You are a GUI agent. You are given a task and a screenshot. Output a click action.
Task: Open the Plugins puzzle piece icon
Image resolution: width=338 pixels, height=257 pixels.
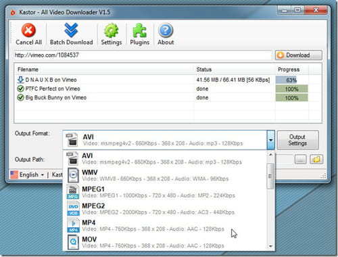pyautogui.click(x=140, y=30)
